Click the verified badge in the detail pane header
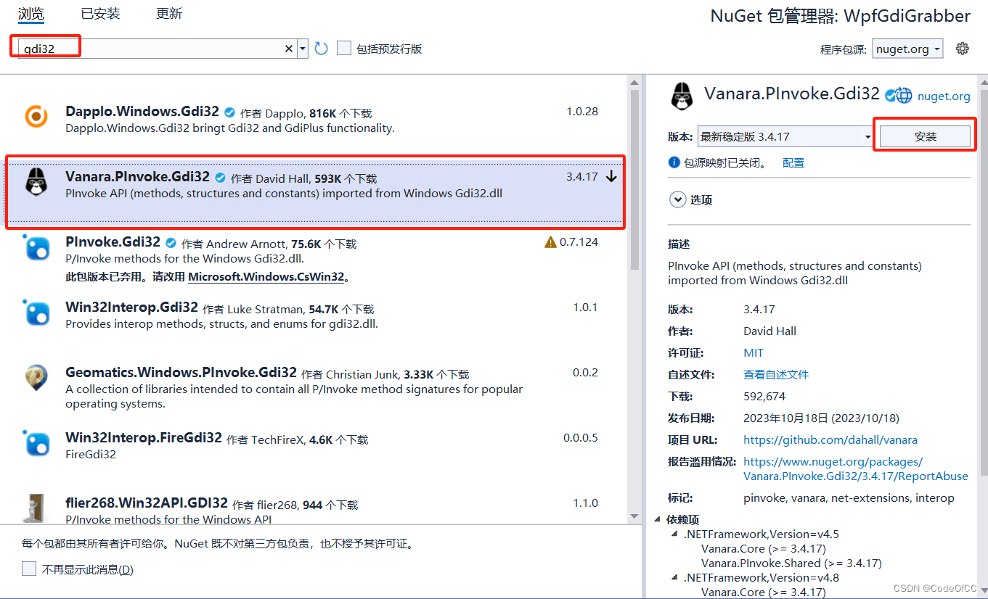 pyautogui.click(x=889, y=94)
